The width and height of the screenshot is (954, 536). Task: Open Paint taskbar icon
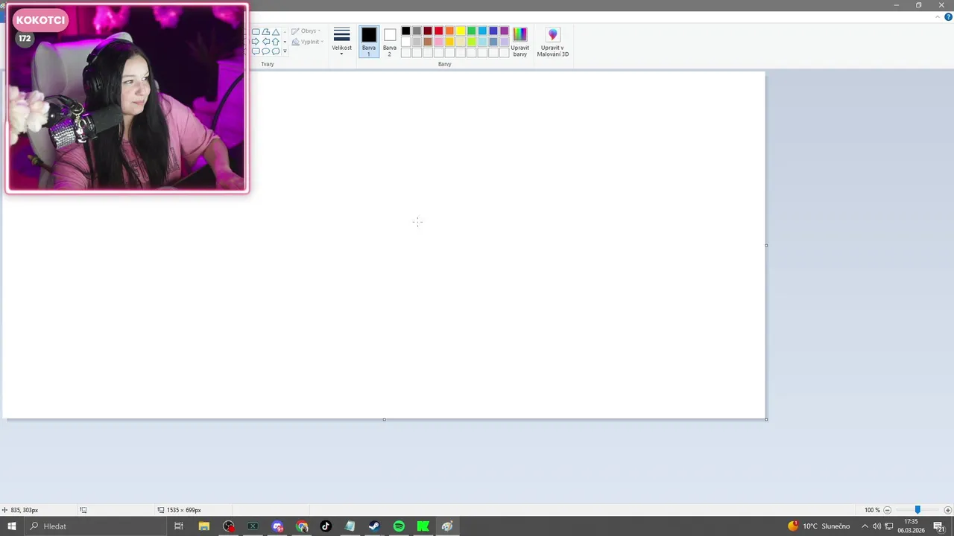pyautogui.click(x=447, y=526)
